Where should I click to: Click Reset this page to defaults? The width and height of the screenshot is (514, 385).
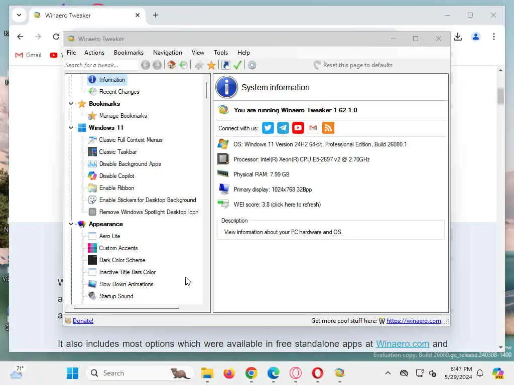click(x=353, y=65)
